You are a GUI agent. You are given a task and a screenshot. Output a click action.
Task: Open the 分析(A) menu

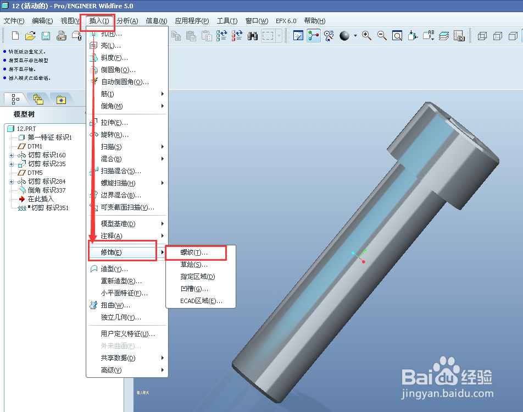(x=127, y=21)
